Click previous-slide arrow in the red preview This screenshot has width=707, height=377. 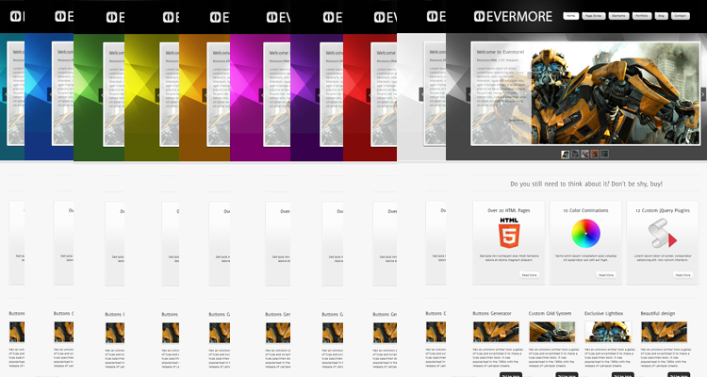[x=369, y=94]
